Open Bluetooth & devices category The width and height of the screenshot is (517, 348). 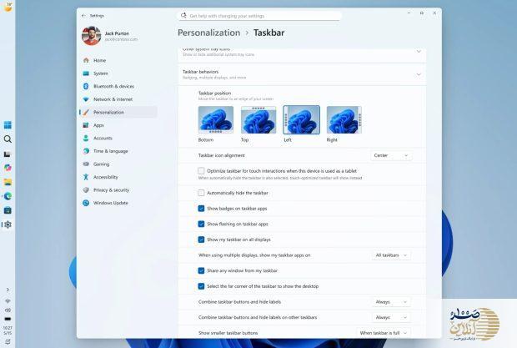118,86
